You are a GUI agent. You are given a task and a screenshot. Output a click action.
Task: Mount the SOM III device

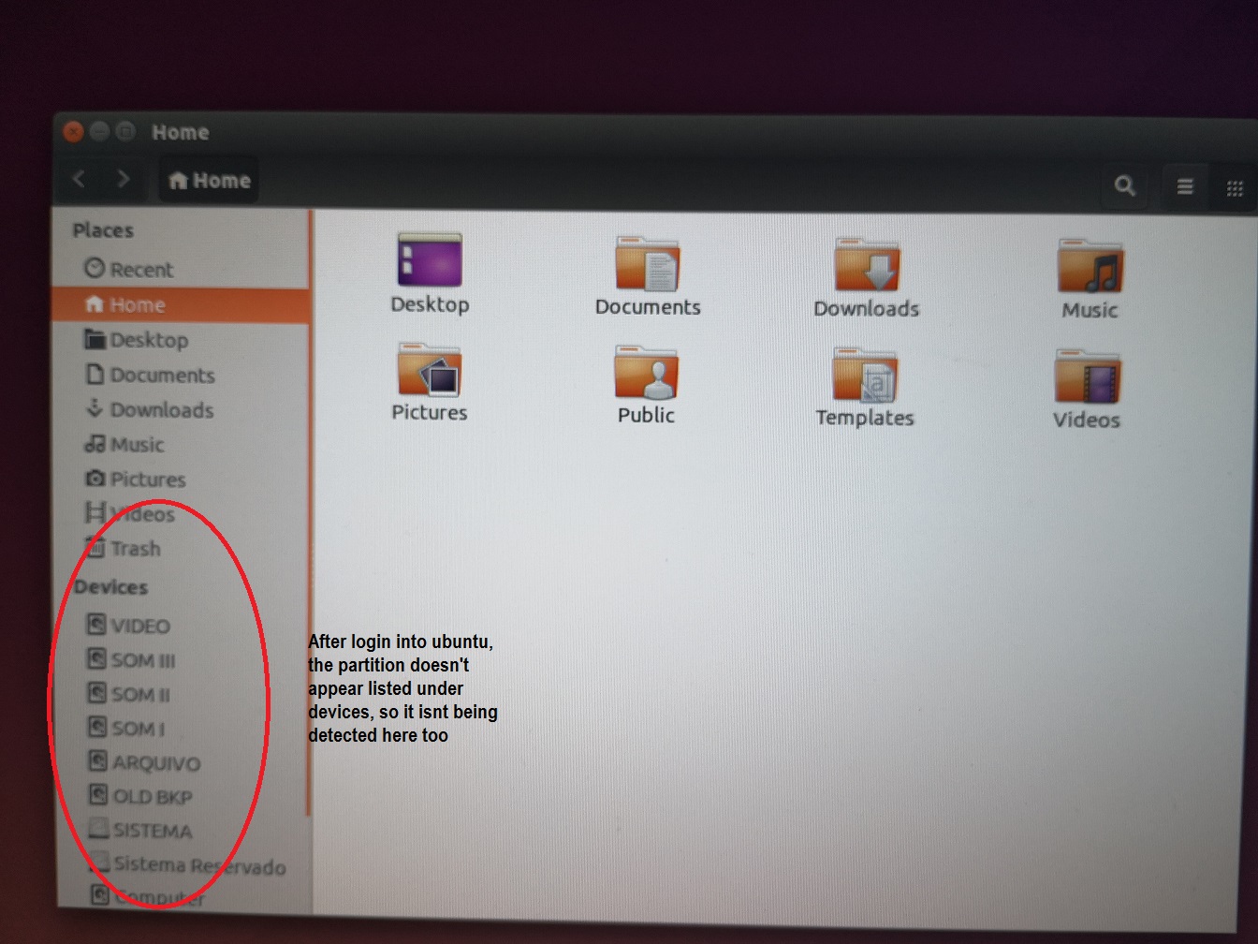[x=181, y=660]
